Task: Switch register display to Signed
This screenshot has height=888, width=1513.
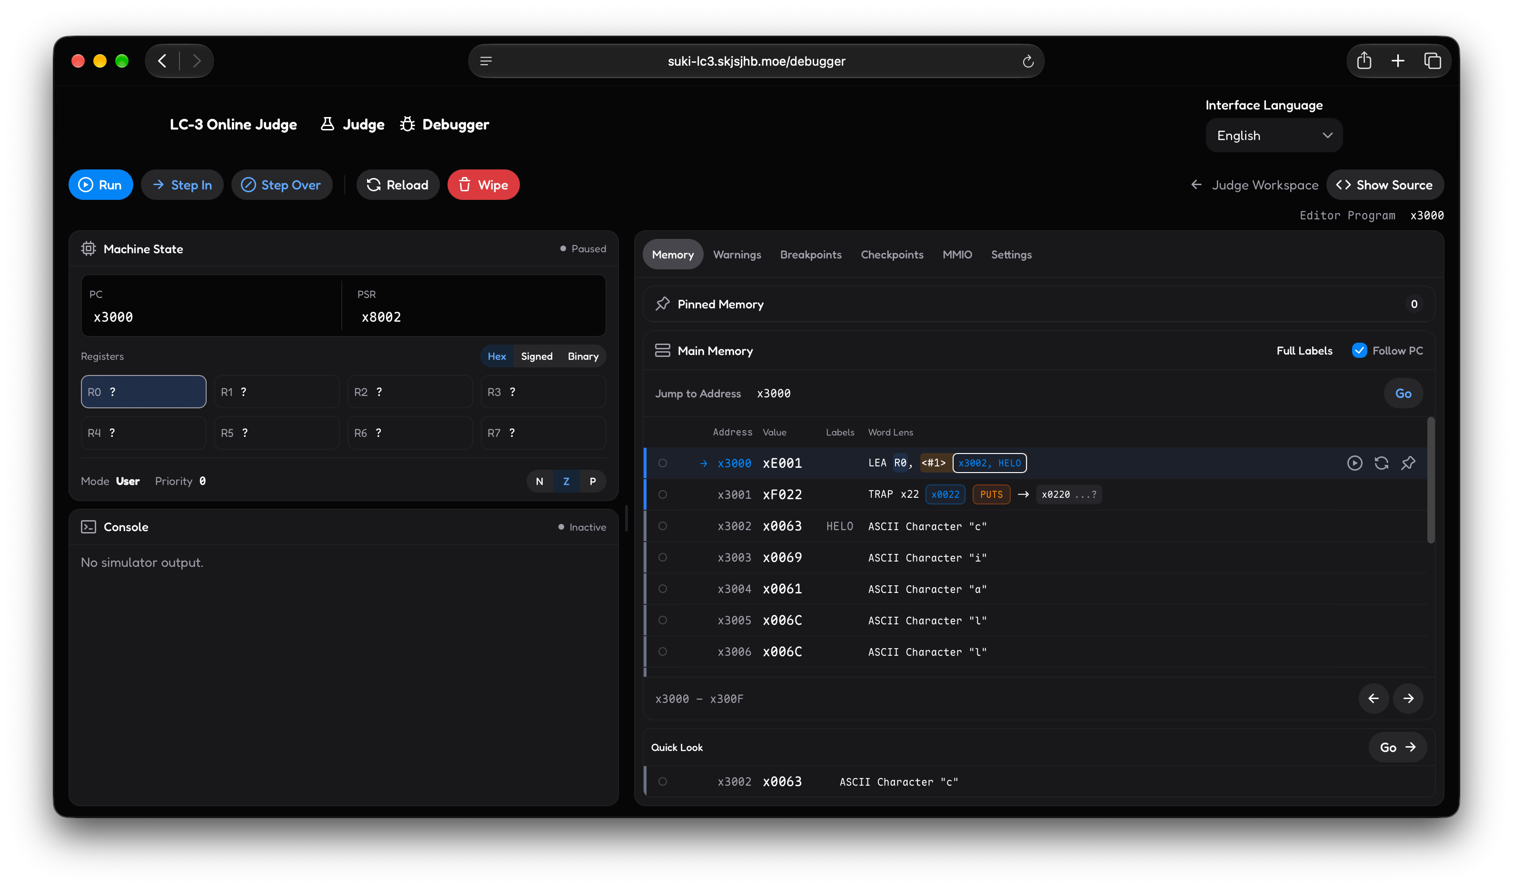Action: (536, 356)
